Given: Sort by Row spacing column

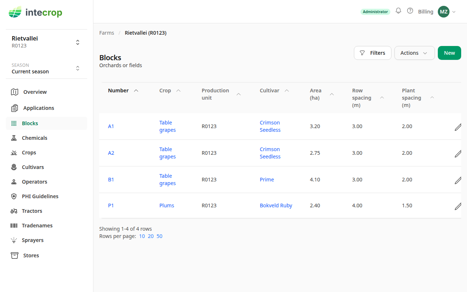Looking at the screenshot, I should coord(368,98).
